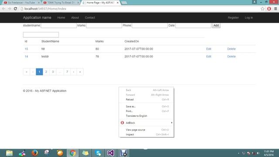The height and width of the screenshot is (157, 279).
Task: Go to the Home nav link
Action: 61,17
